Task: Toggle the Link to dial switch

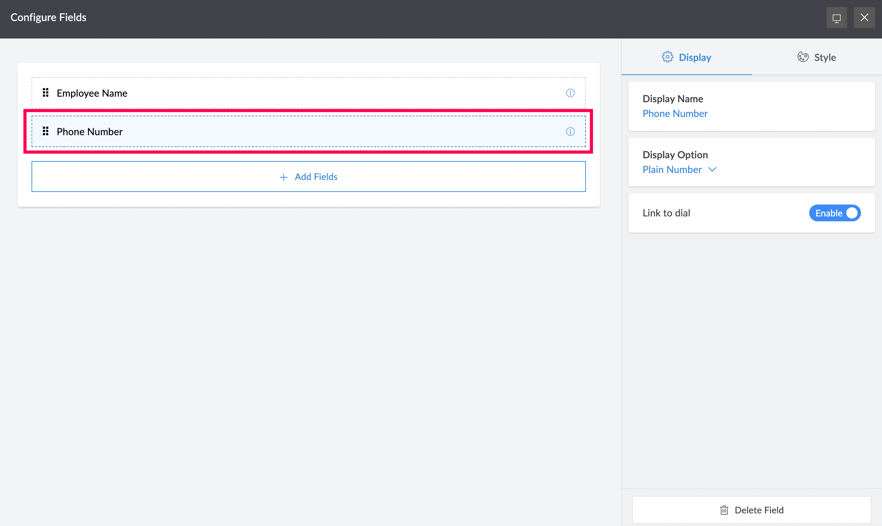Action: [834, 213]
